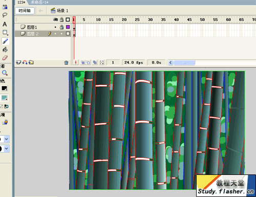Select 图层1 keyframe at frame 1
This screenshot has width=256, height=197.
pos(74,27)
